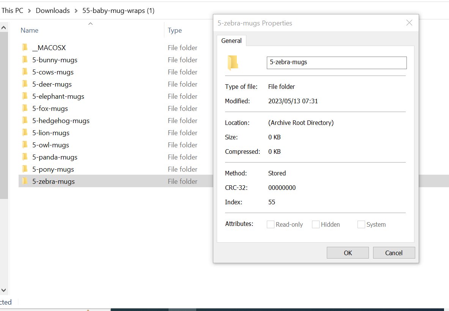
Task: Click the large folder icon in Properties
Action: tap(233, 63)
